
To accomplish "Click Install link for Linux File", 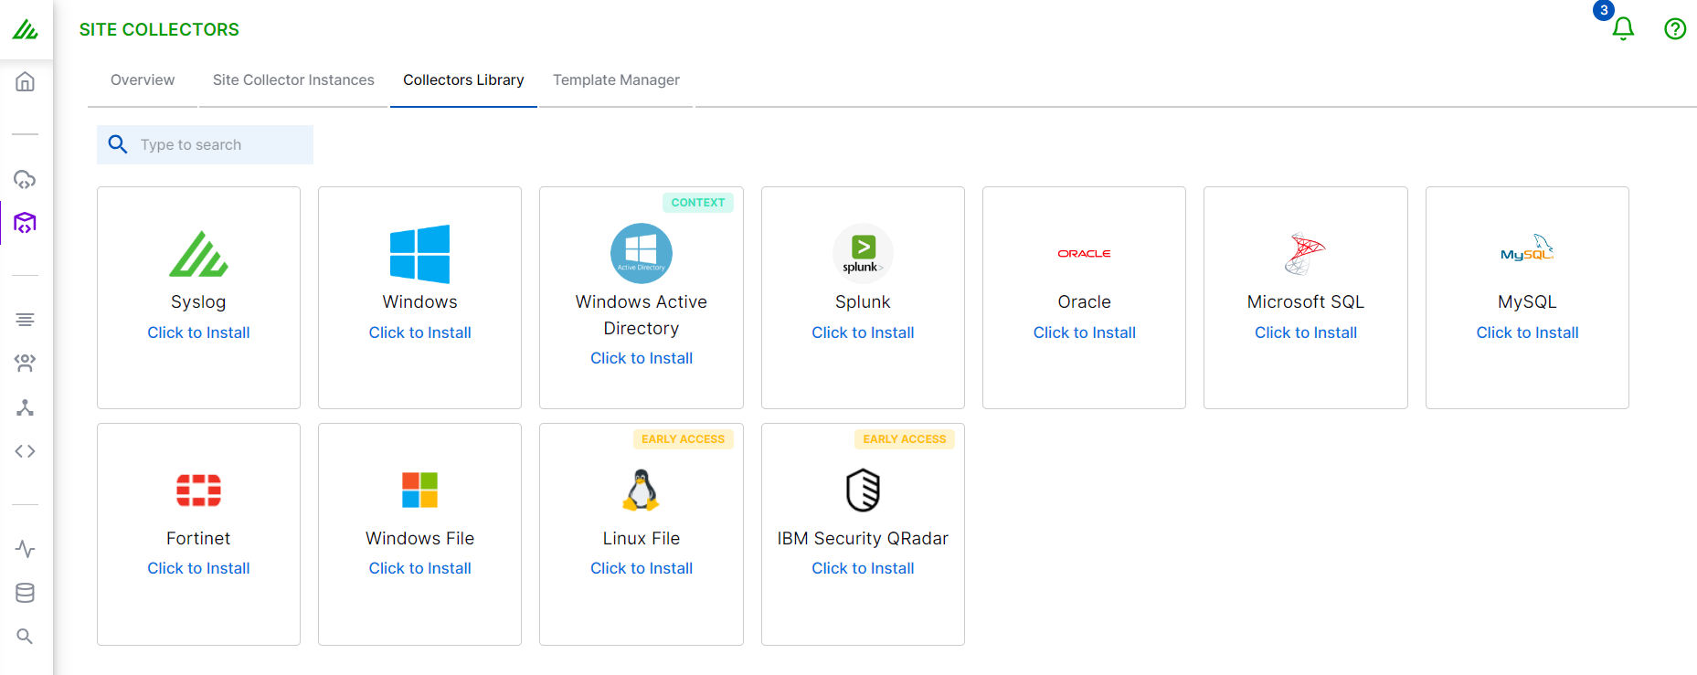I will (642, 568).
